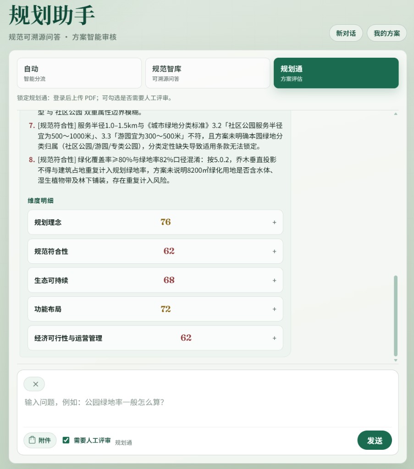414x469 pixels.
Task: Click issue item 7 about 服务半径
Action: (x=156, y=136)
